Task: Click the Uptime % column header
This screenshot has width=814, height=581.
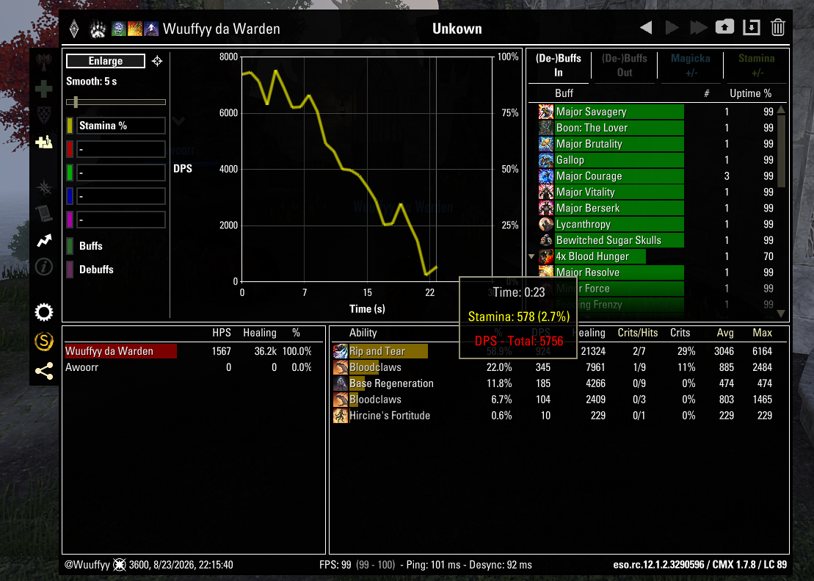Action: tap(750, 93)
